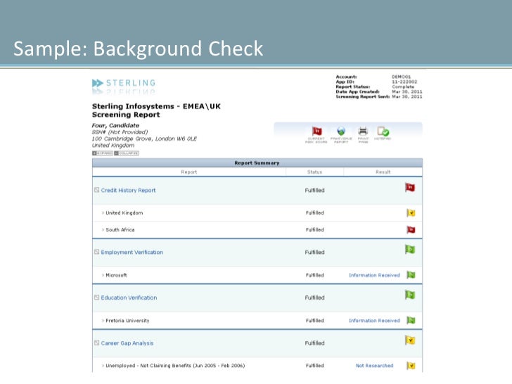The width and height of the screenshot is (512, 384).
Task: Collapse the Employment Verification section
Action: point(96,252)
